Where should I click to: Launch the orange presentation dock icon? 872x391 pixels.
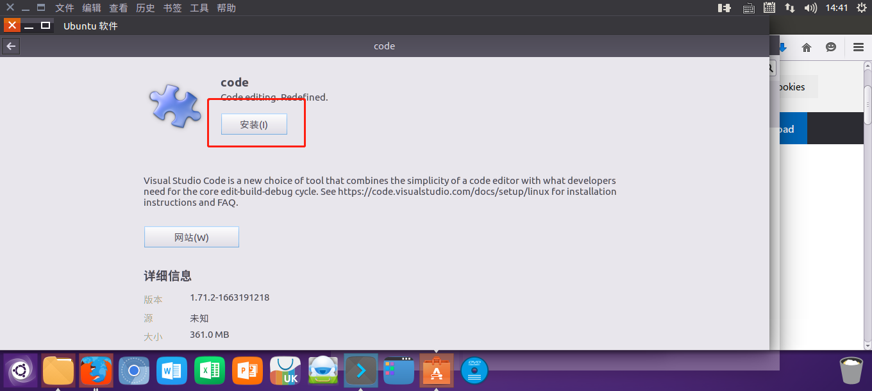tap(247, 370)
